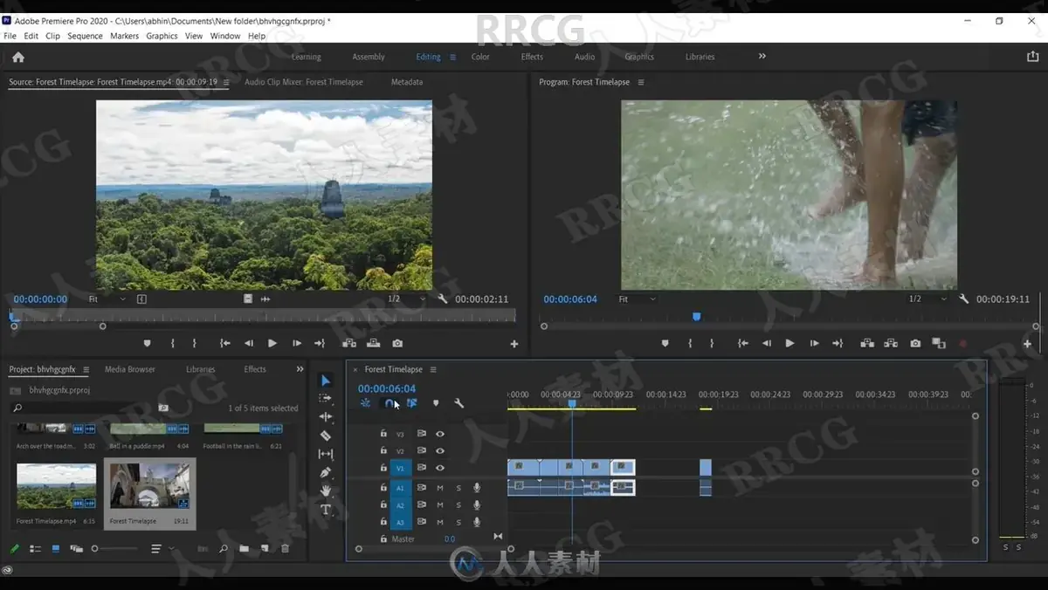The image size is (1048, 590).
Task: Open Source monitor 1/2 resolution dropdown
Action: pos(407,298)
